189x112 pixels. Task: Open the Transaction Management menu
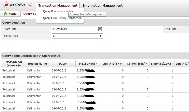[x=58, y=5]
